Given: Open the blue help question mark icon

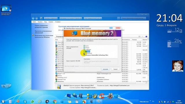Looking at the screenshot, I should pos(146,37).
